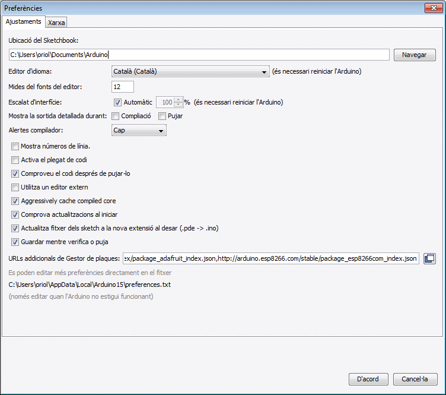446x395 pixels.
Task: Open the additional board URLs editor window icon
Action: (x=429, y=258)
